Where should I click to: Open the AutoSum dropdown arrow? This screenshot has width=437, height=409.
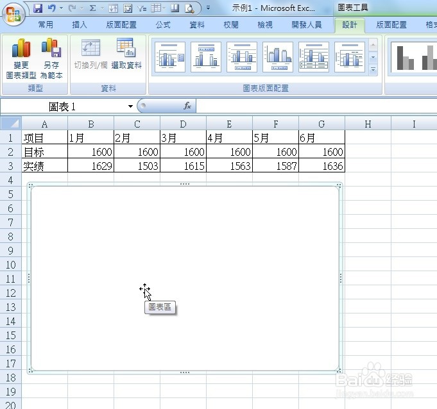(x=102, y=8)
